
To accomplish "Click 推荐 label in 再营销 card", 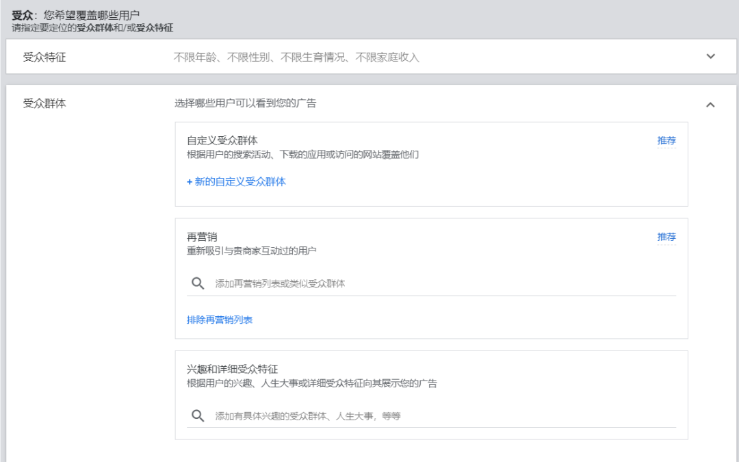I will 666,237.
